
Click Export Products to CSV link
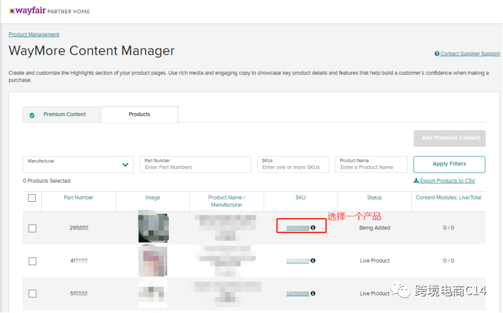click(x=448, y=181)
